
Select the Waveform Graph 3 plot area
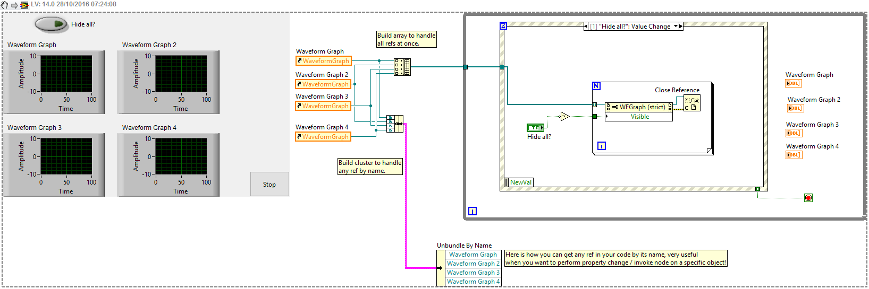tap(66, 156)
